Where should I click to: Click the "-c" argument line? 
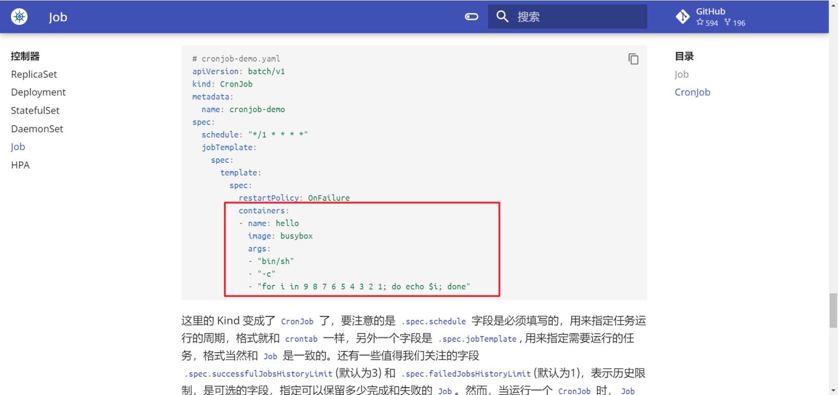(261, 274)
